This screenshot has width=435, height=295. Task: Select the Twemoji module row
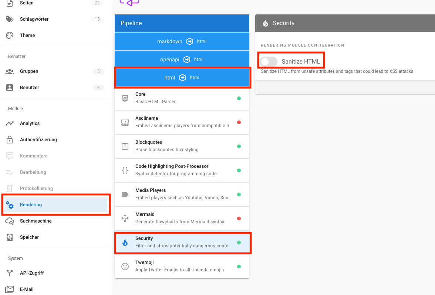pos(182,267)
